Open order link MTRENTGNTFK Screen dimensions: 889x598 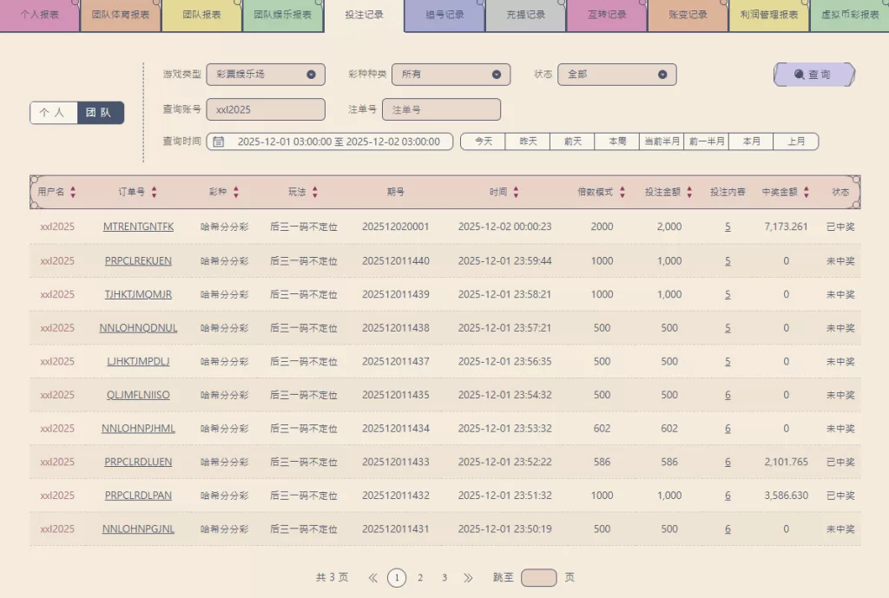click(x=138, y=227)
